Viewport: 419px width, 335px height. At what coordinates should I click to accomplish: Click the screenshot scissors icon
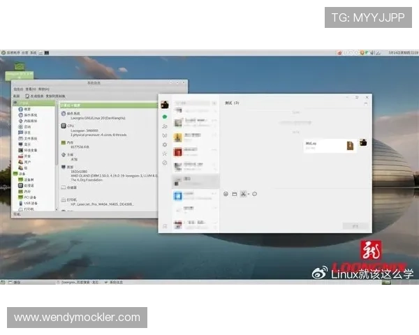click(x=243, y=193)
